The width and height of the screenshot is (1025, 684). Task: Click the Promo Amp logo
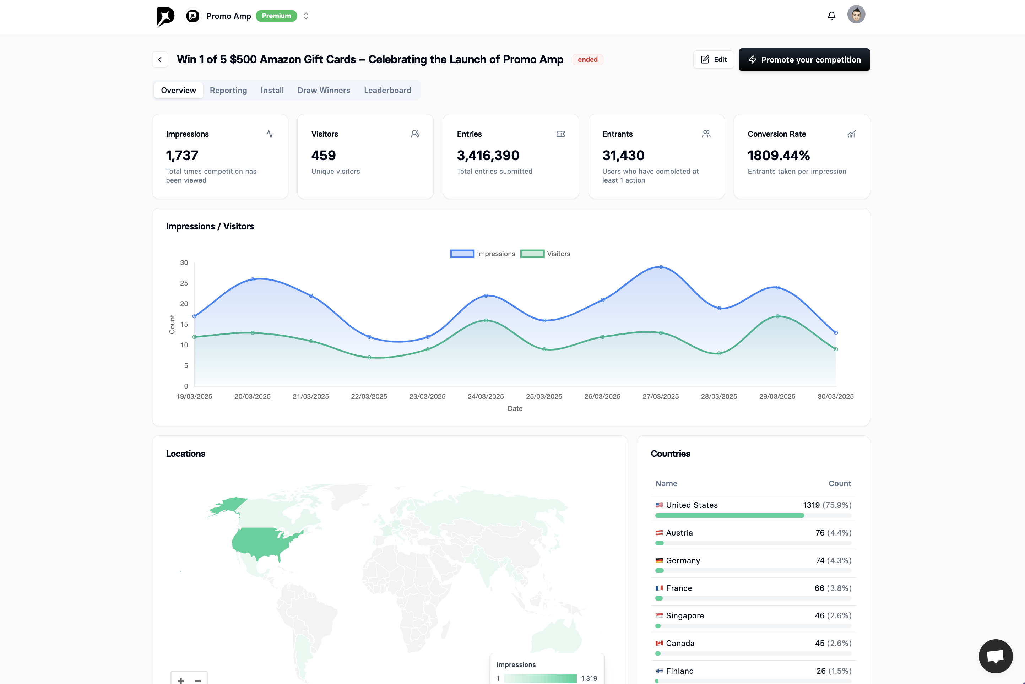pyautogui.click(x=165, y=16)
